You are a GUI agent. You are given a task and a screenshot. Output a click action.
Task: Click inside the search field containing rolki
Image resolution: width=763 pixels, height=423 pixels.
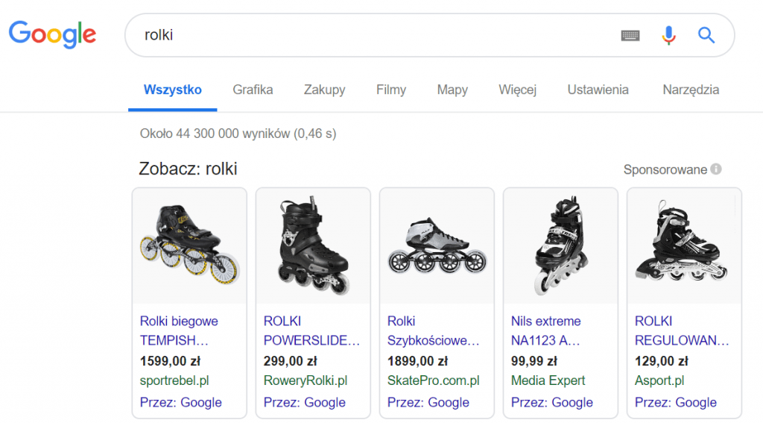[x=373, y=35]
